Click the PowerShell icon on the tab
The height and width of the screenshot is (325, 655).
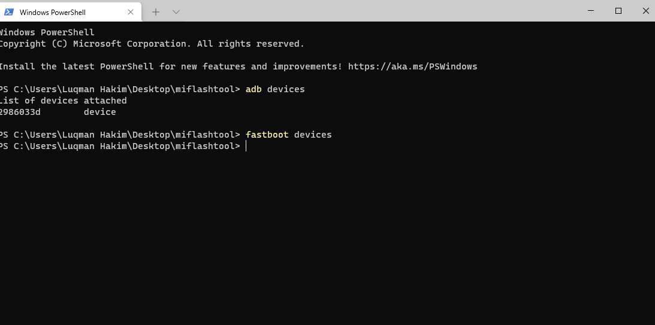coord(9,12)
